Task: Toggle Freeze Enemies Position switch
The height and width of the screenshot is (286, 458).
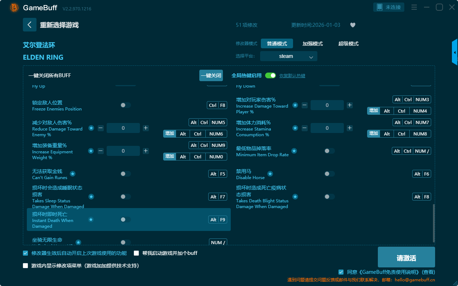Action: (x=125, y=105)
